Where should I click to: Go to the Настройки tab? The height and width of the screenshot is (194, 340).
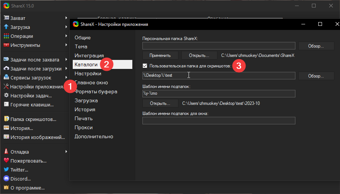pos(102,74)
